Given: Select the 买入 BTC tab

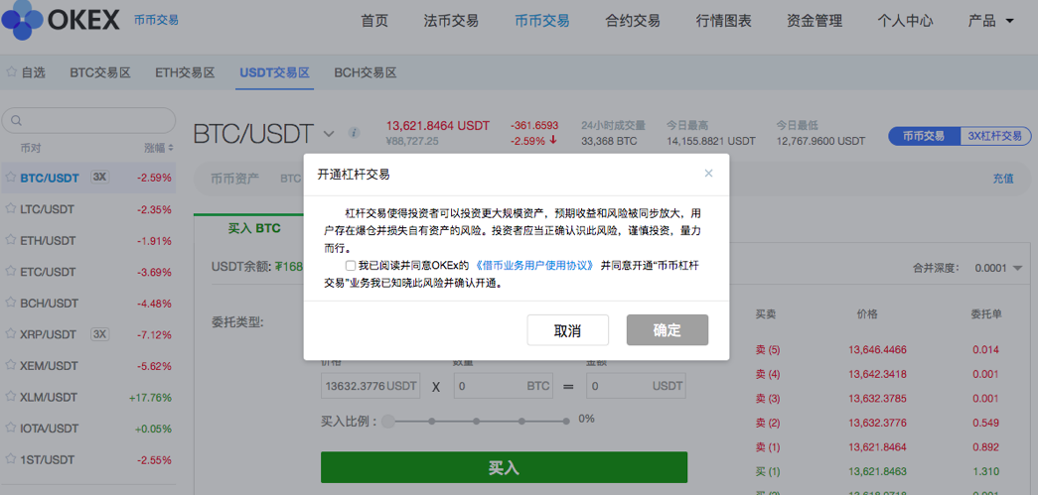Looking at the screenshot, I should coord(254,229).
